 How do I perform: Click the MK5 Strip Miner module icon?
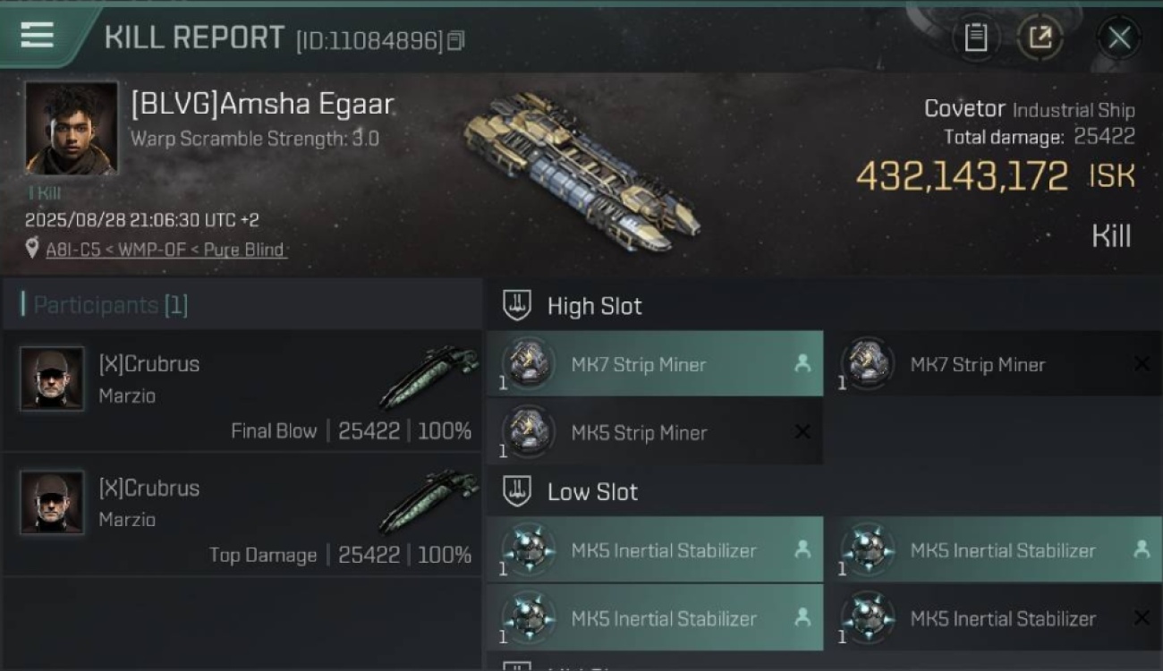tap(528, 432)
